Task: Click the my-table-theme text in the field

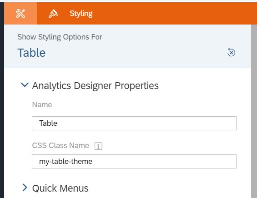Action: tap(66, 162)
